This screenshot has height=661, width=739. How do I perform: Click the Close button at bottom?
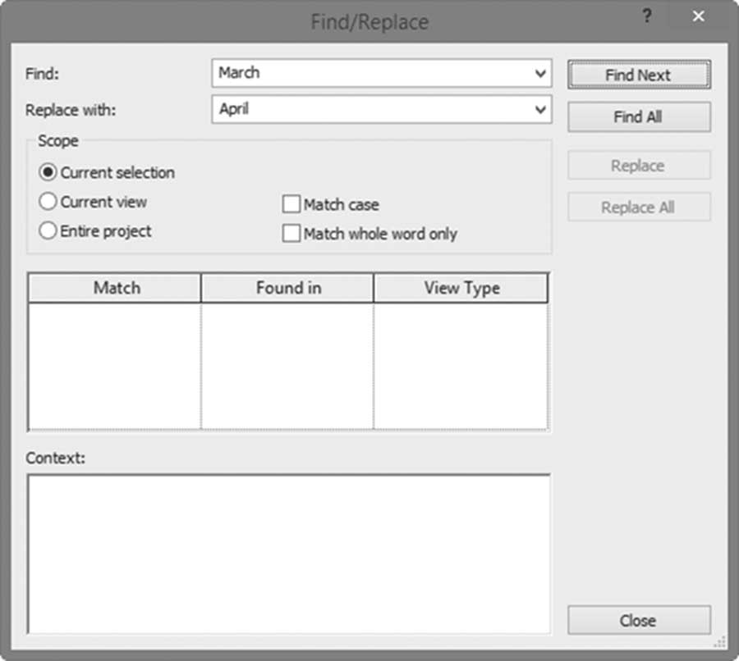(639, 620)
